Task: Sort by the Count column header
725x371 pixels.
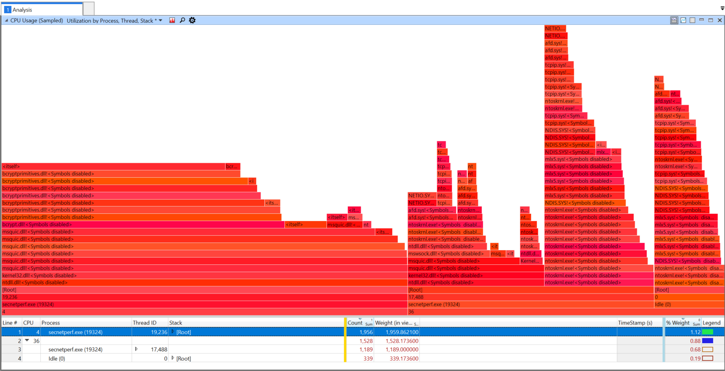Action: click(x=360, y=323)
